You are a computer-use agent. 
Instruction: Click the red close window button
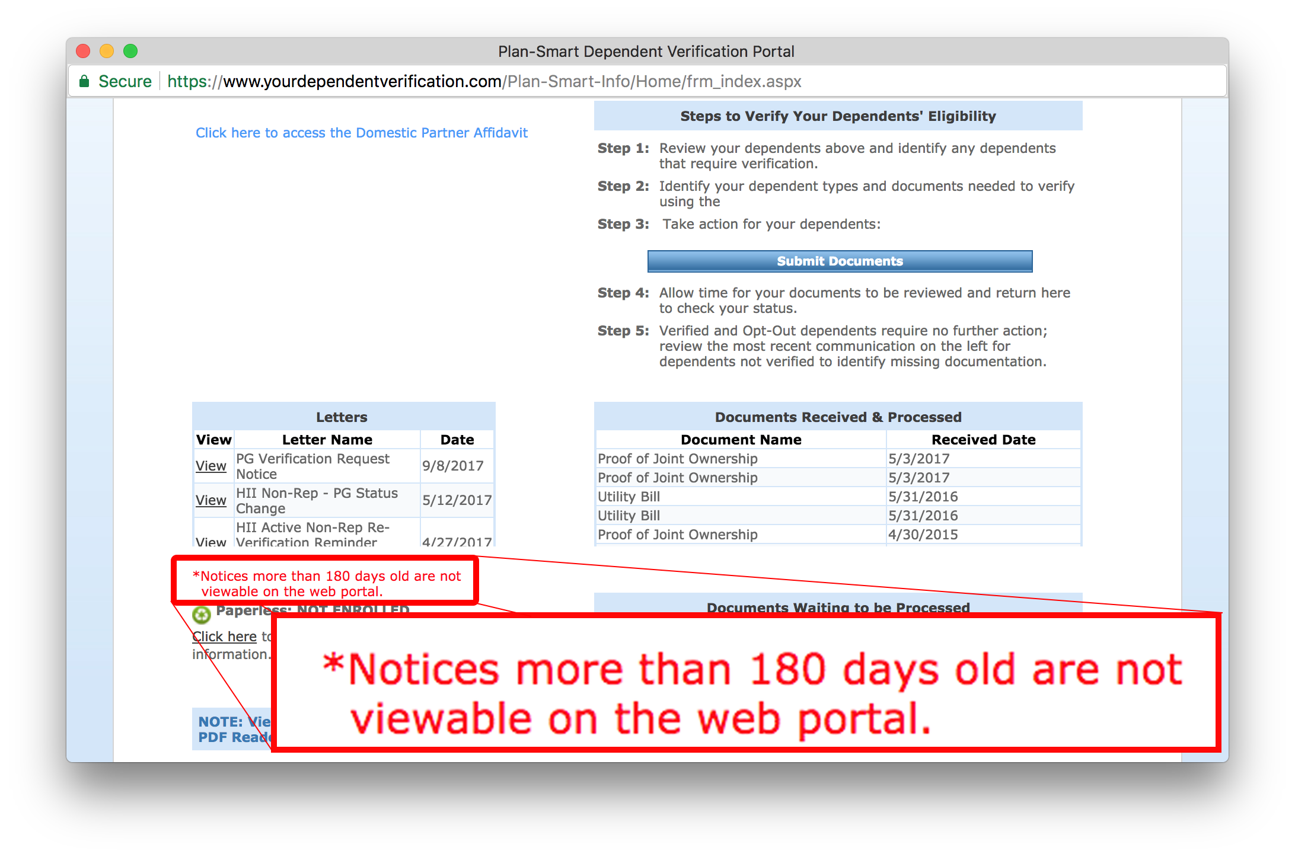[x=84, y=51]
